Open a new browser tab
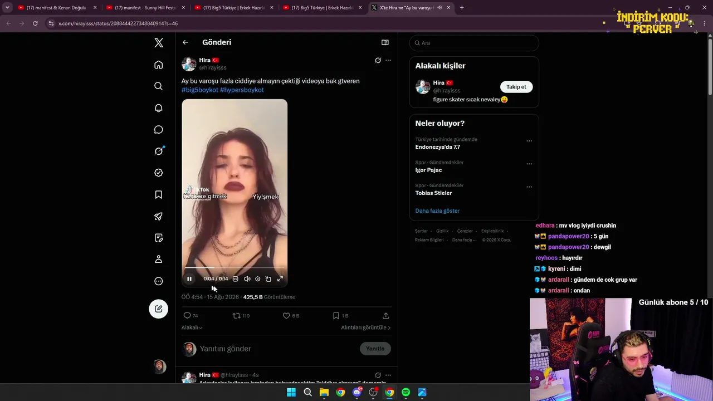713x401 pixels. (462, 8)
